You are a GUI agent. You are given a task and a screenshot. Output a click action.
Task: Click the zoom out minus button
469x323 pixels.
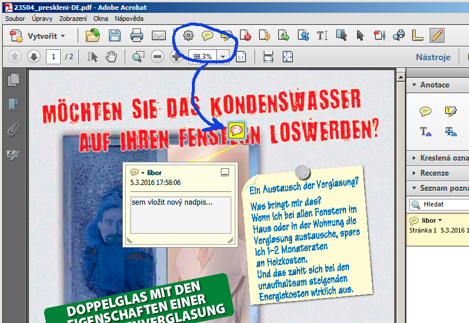coord(157,57)
